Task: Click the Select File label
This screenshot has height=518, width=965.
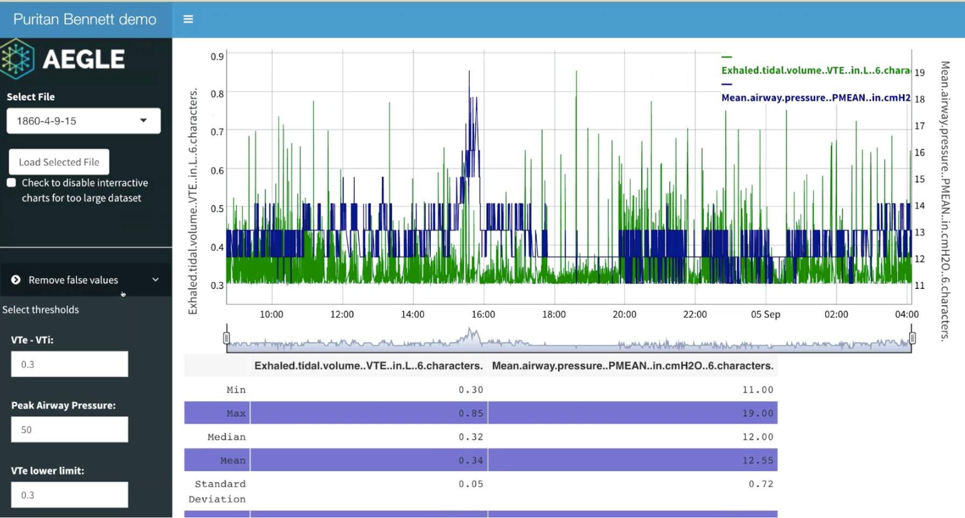Action: pos(31,97)
